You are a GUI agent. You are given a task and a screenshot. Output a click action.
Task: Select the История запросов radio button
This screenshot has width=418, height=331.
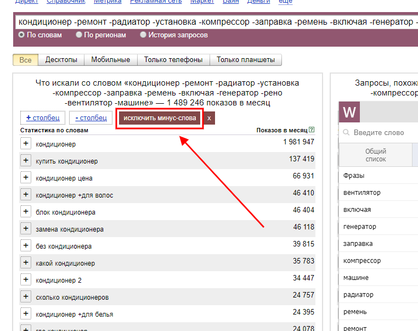point(143,35)
